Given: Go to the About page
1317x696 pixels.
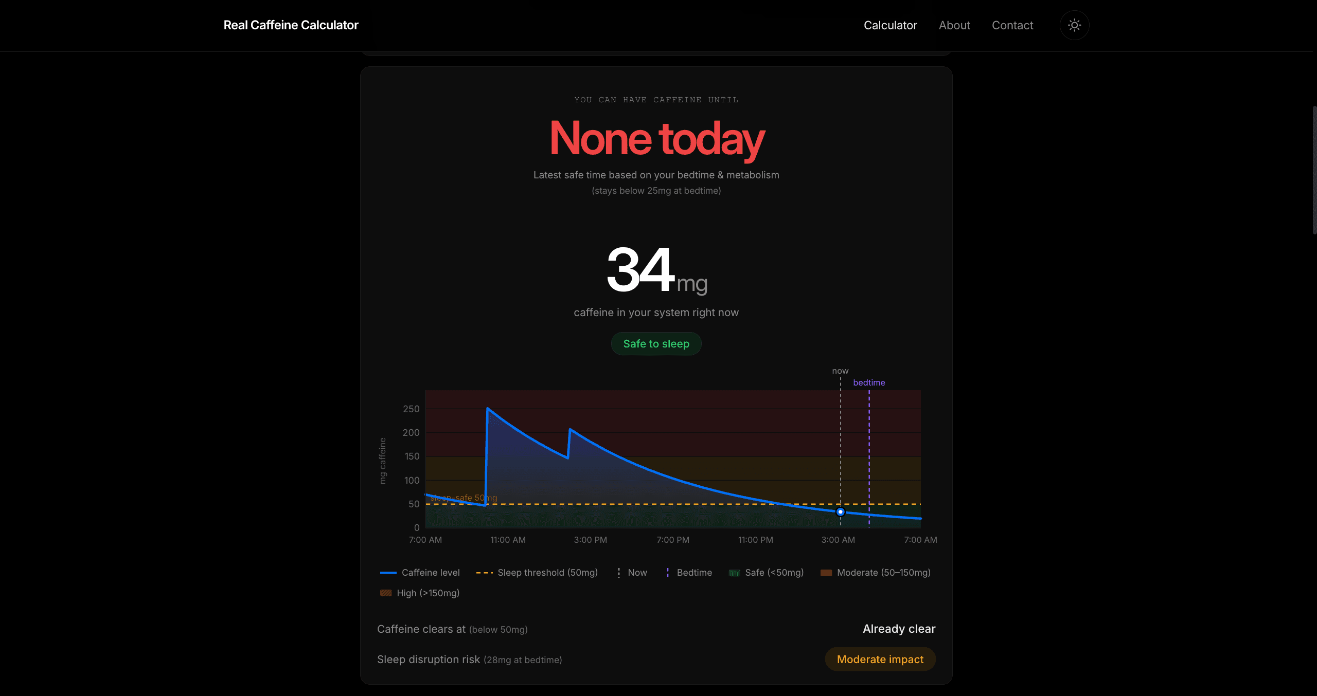Looking at the screenshot, I should point(954,25).
